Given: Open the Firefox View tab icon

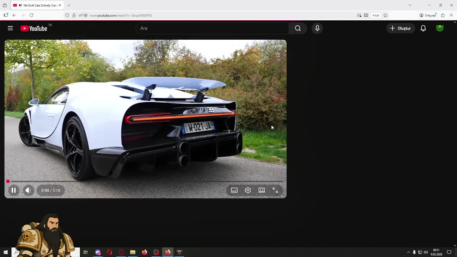Looking at the screenshot, I should click(x=5, y=5).
